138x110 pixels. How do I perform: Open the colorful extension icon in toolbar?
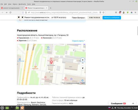pos(132,13)
